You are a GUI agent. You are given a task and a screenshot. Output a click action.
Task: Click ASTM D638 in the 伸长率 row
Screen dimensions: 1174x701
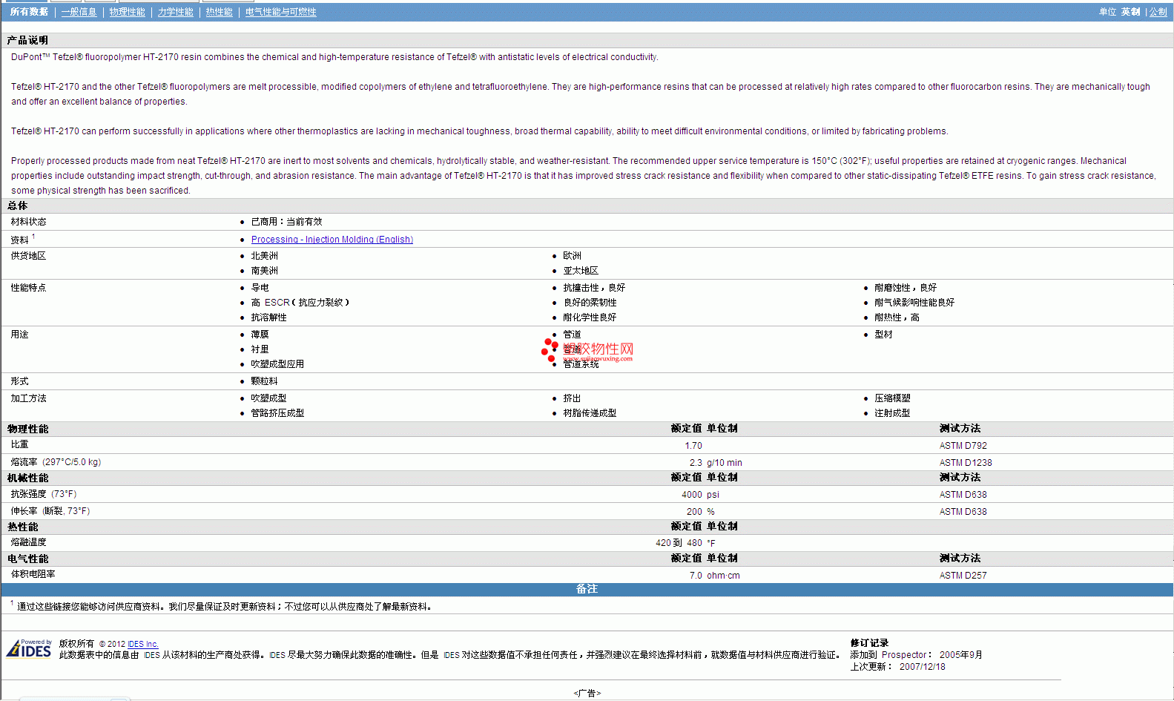[x=963, y=512]
